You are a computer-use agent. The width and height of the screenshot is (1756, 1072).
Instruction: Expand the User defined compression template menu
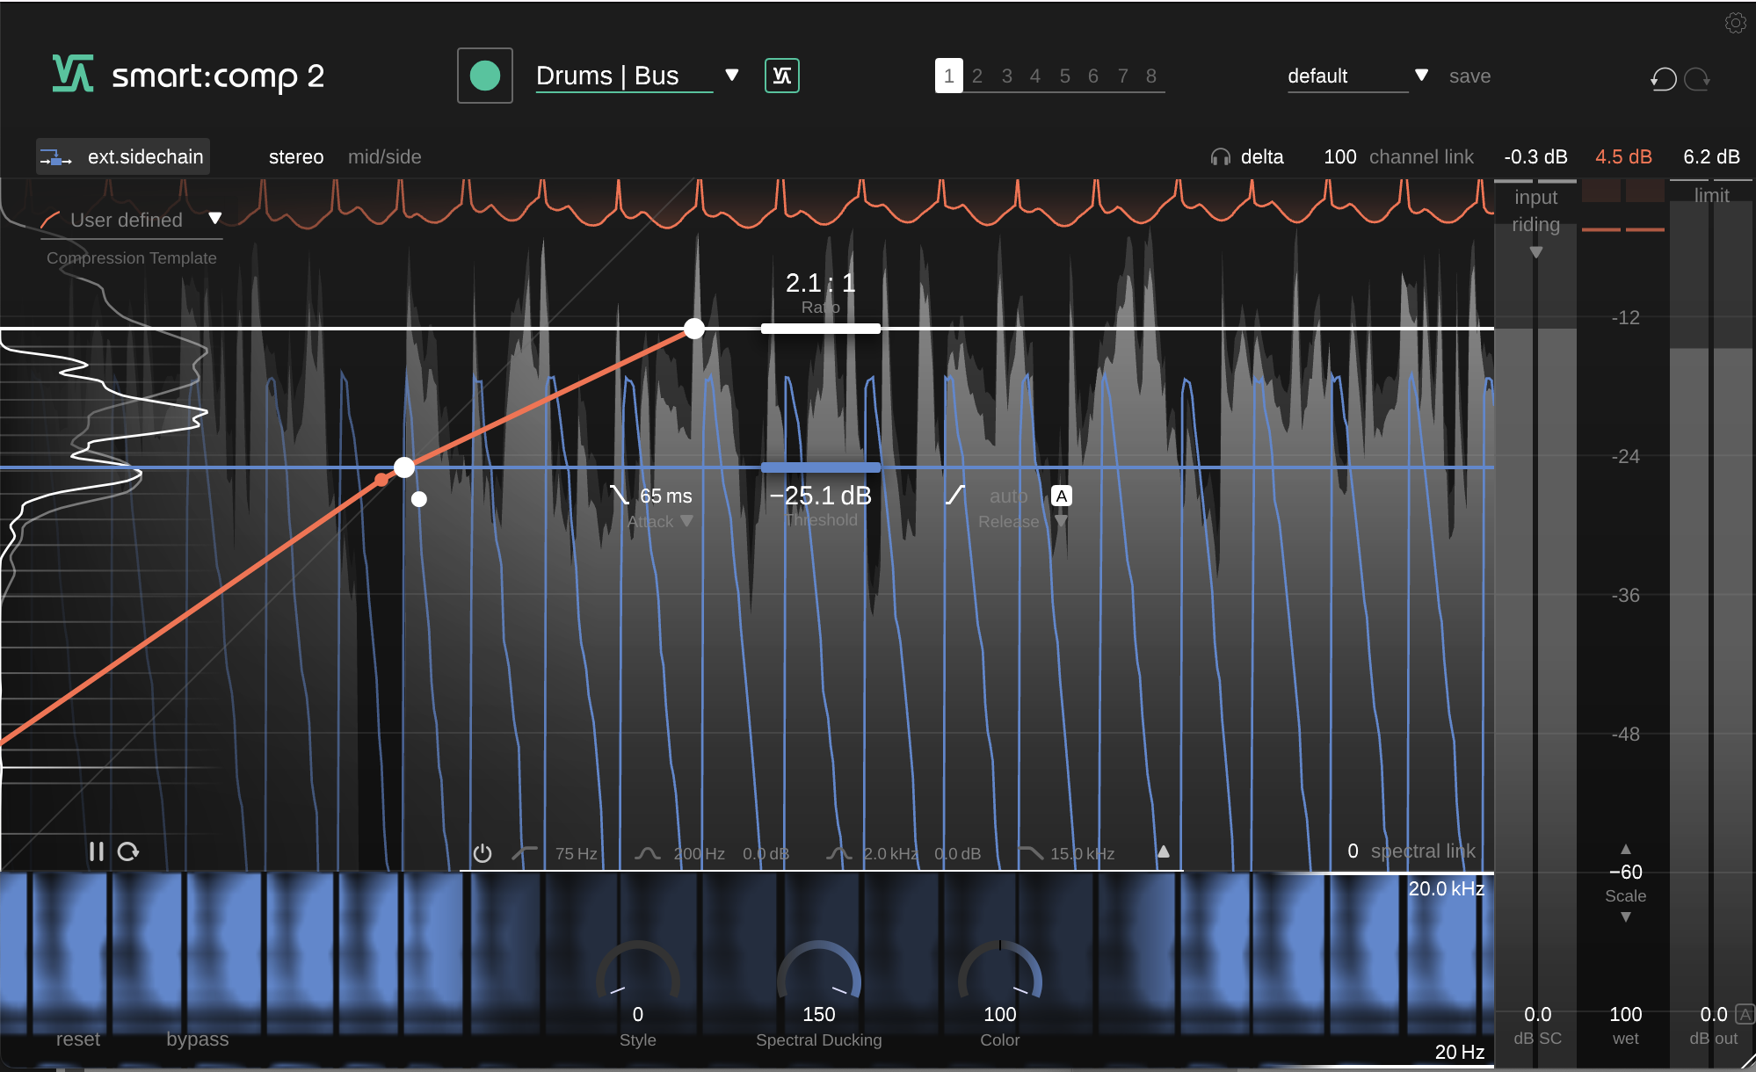click(x=214, y=219)
